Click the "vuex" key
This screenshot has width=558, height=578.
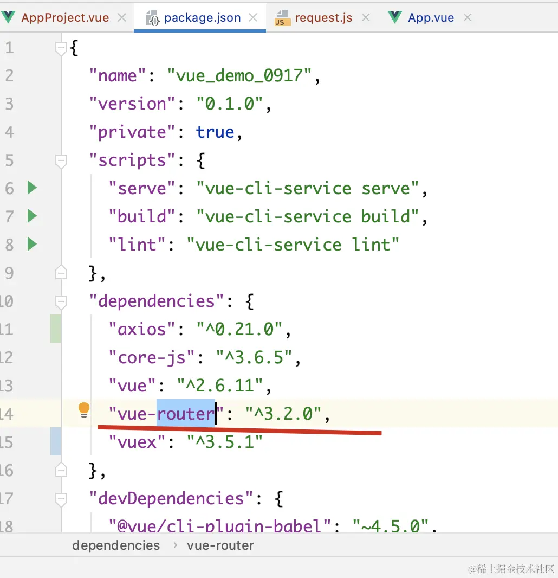(137, 442)
